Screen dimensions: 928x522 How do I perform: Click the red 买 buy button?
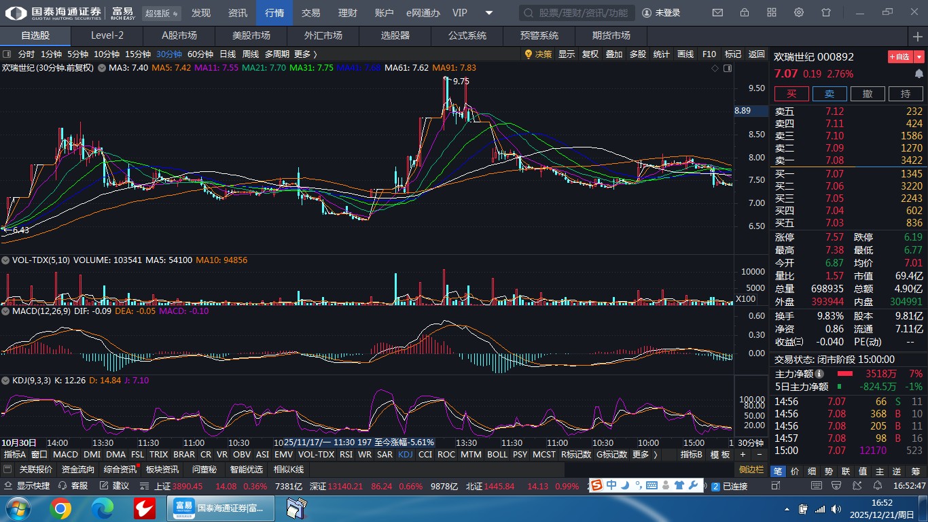pos(791,94)
